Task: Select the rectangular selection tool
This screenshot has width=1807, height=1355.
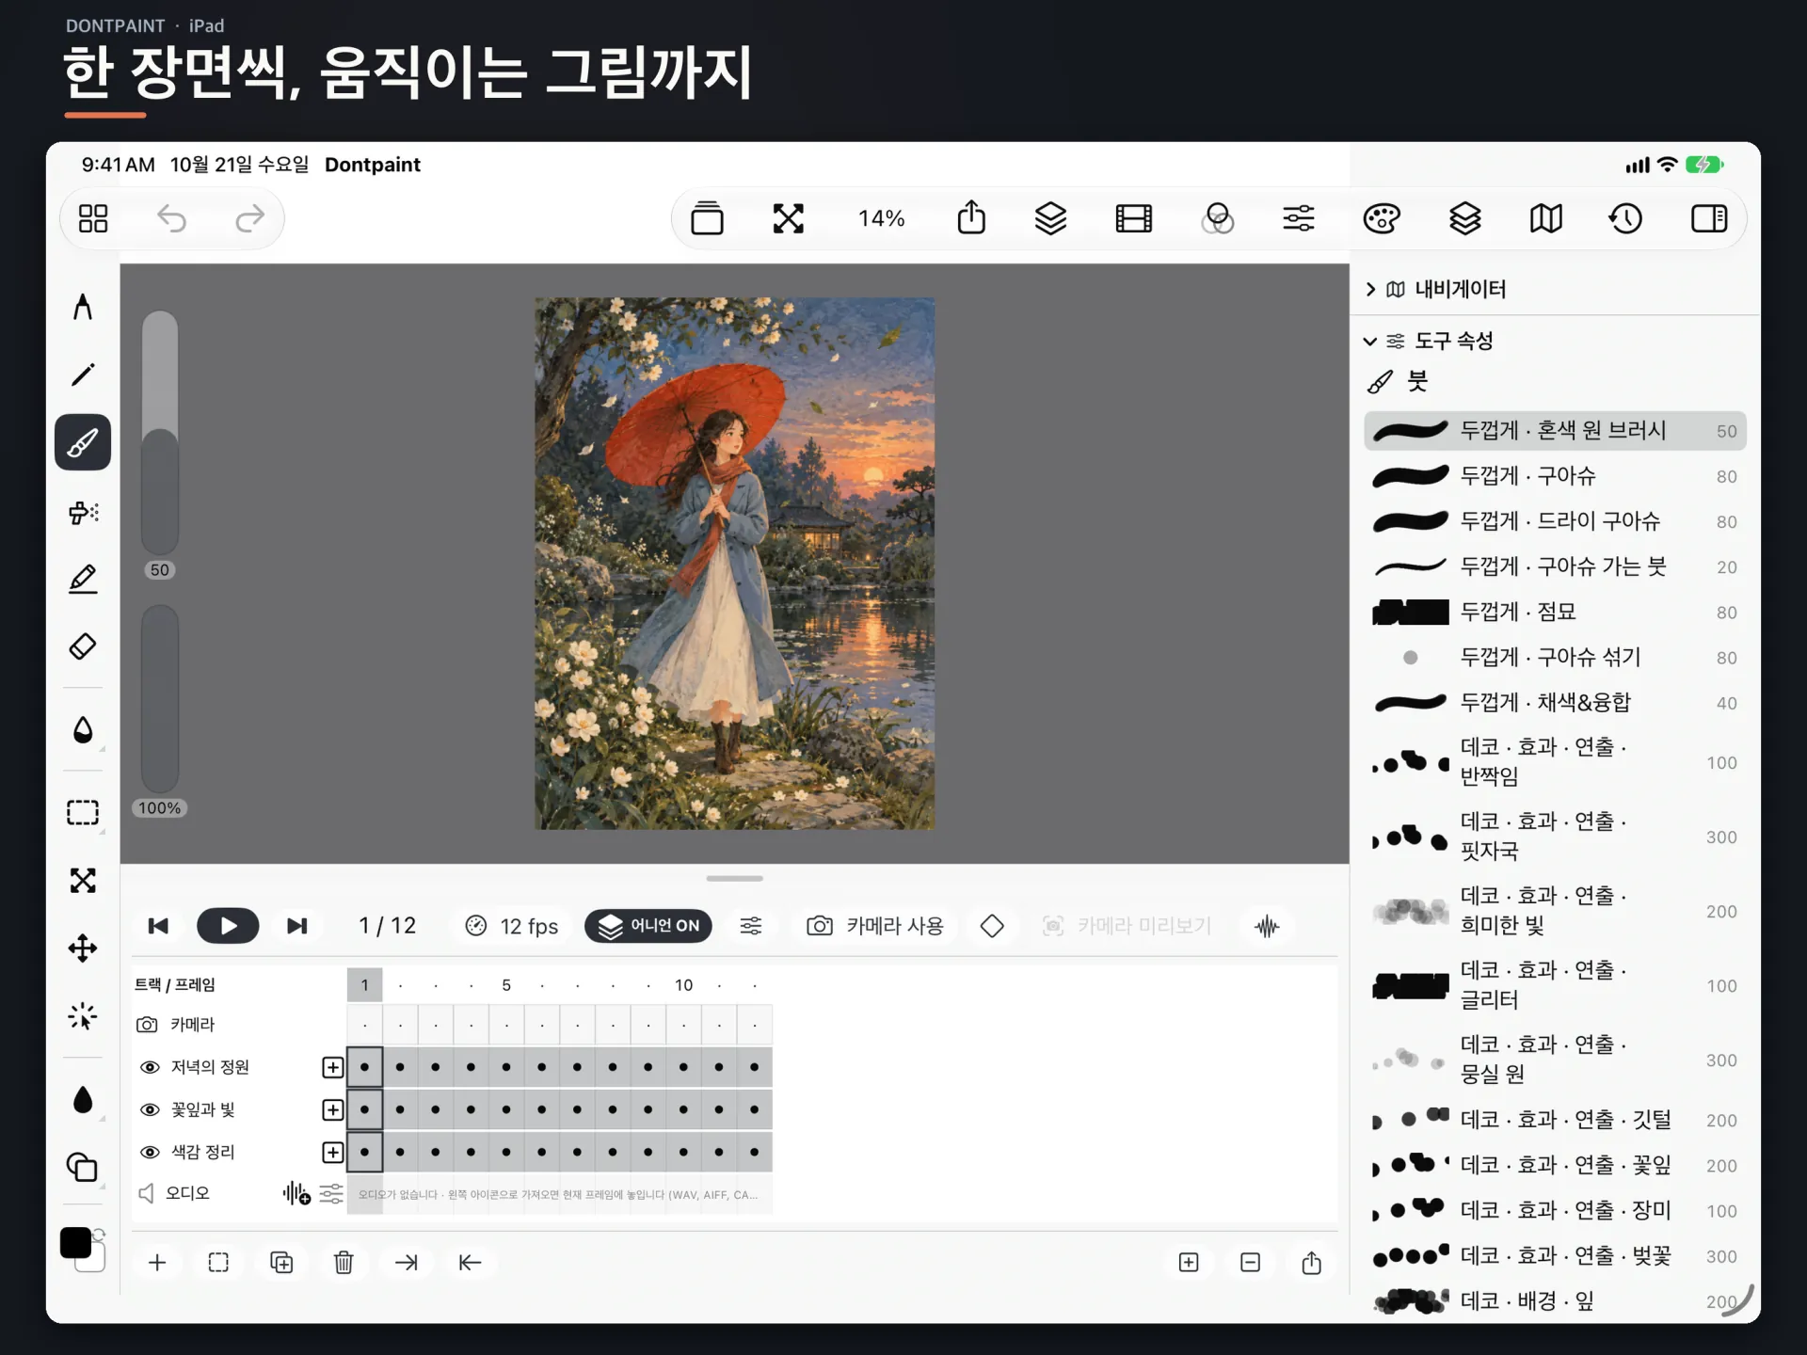Action: click(x=83, y=813)
